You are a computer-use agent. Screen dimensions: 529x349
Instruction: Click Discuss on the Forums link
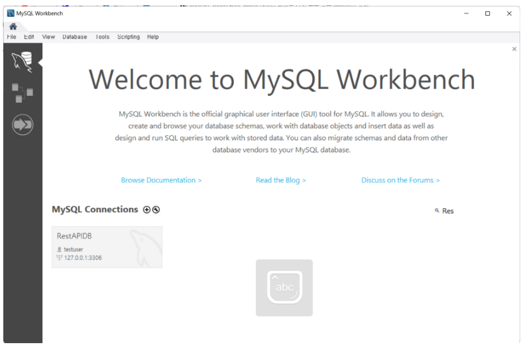click(400, 180)
